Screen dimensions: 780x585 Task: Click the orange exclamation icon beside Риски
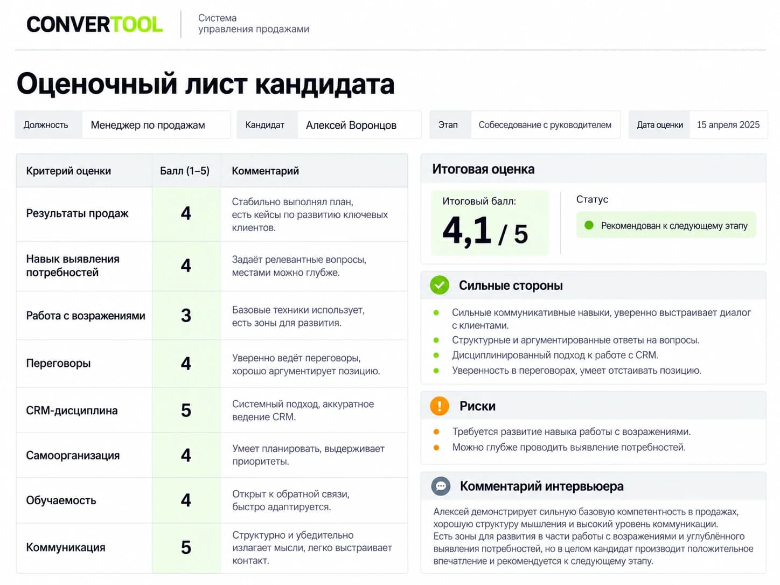pos(440,406)
